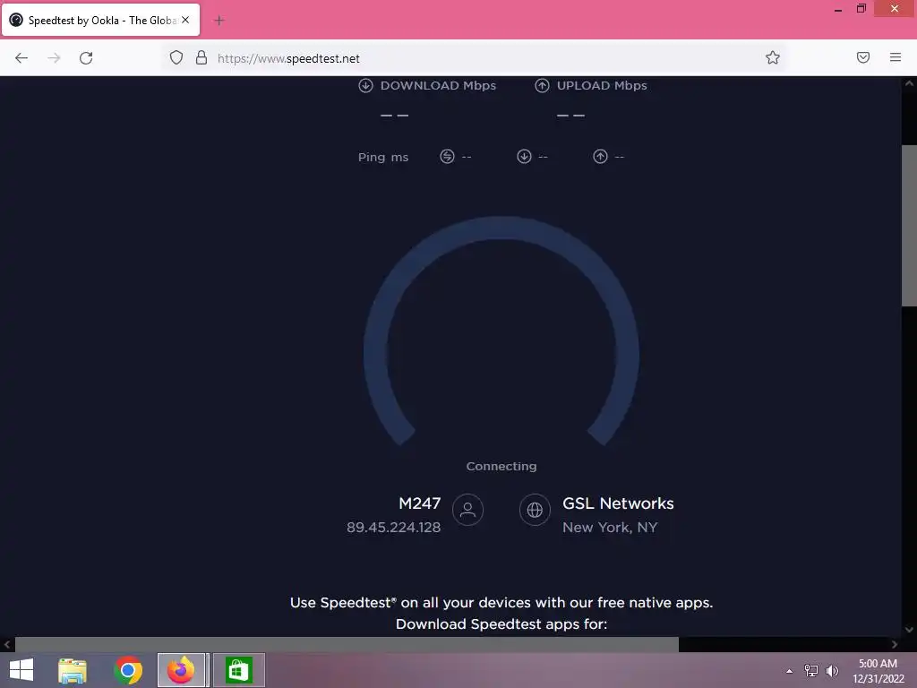The width and height of the screenshot is (917, 688).
Task: Click the upload arrow icon beside UPLOAD Mbps
Action: click(542, 85)
